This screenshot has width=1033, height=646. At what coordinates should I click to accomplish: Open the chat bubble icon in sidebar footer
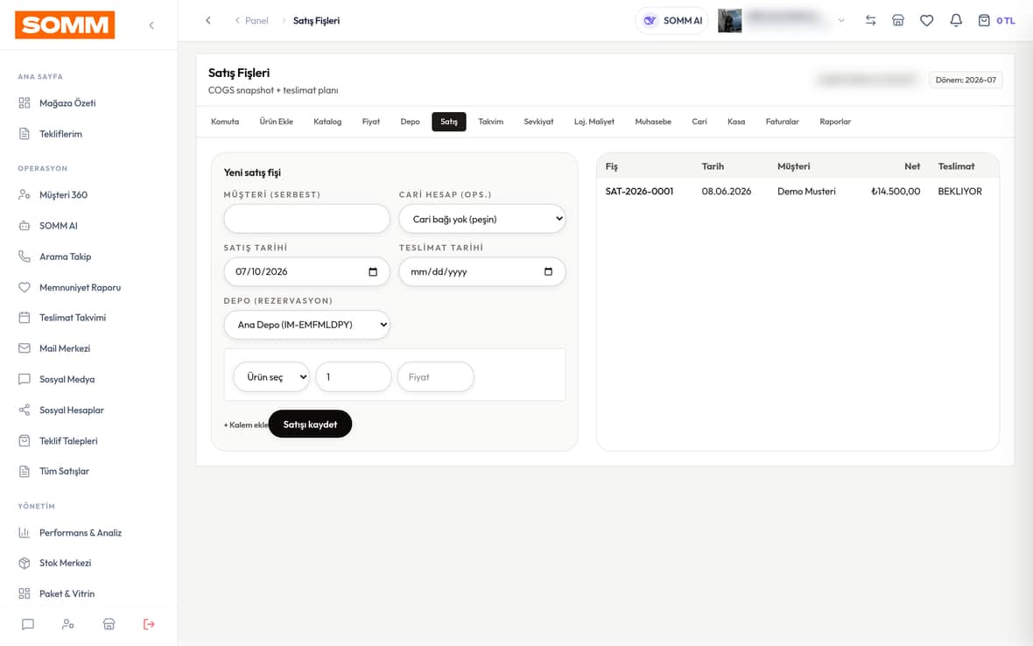[28, 623]
